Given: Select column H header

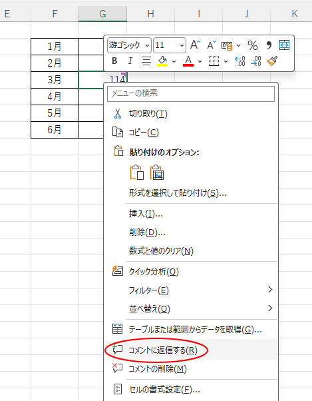Looking at the screenshot, I should pos(150,13).
